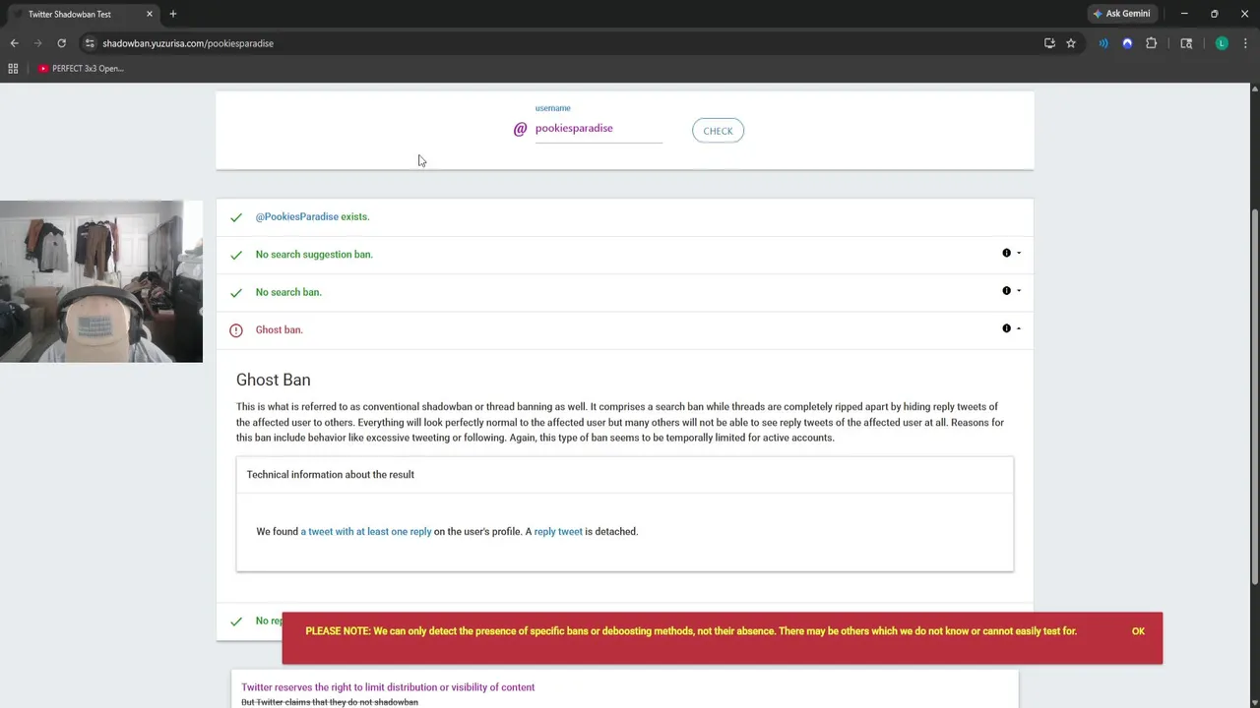Click 'Technical information about the result' header
This screenshot has width=1260, height=708.
330,474
